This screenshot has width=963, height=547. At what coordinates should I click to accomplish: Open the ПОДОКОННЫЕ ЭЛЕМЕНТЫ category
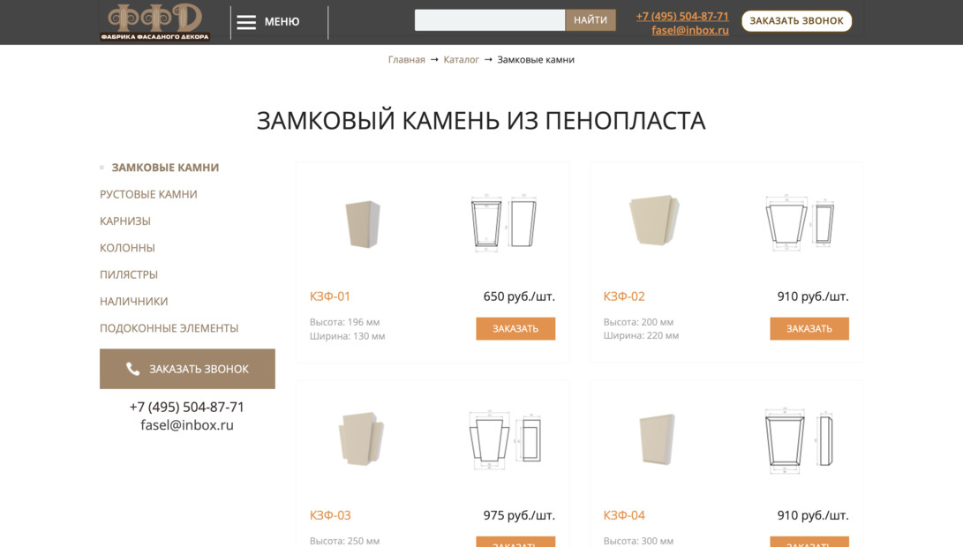[169, 328]
